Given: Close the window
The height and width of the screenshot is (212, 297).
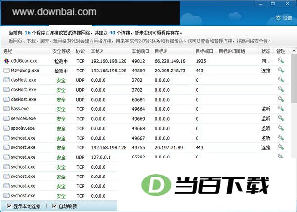Looking at the screenshot, I should [x=287, y=4].
